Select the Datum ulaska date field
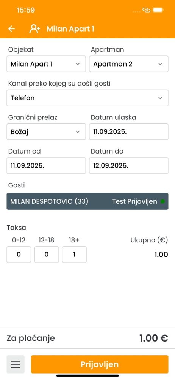The width and height of the screenshot is (175, 380). [128, 132]
